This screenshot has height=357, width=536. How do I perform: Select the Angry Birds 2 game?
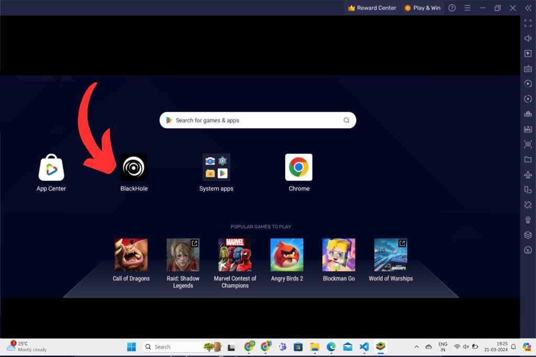[x=287, y=255]
